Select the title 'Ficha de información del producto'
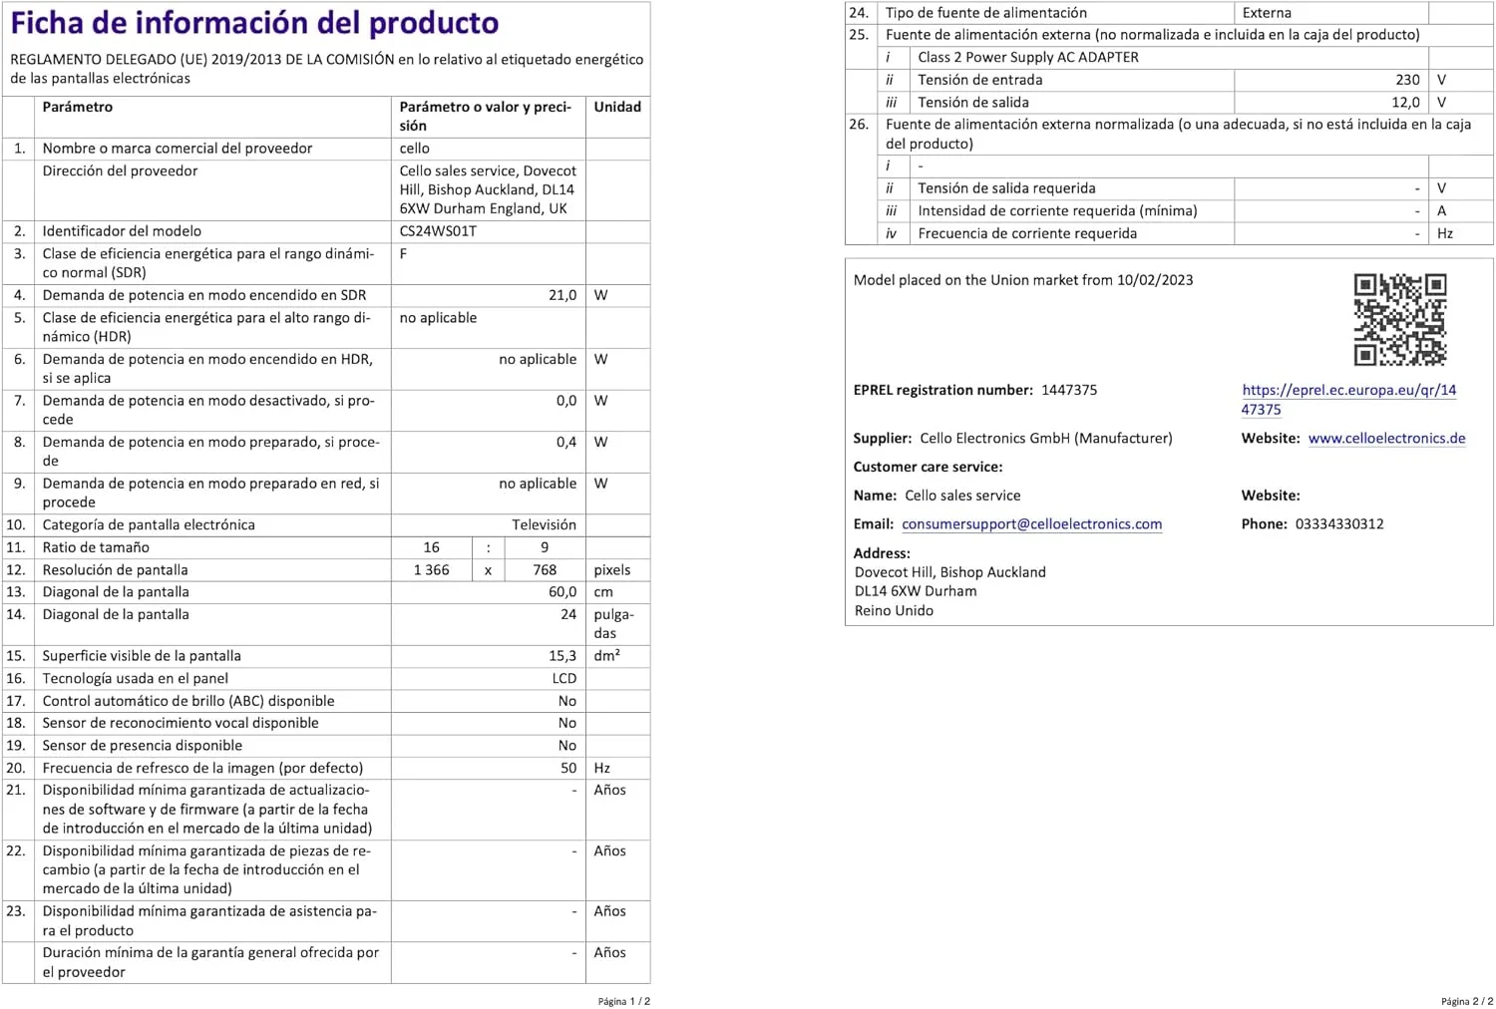 click(254, 23)
